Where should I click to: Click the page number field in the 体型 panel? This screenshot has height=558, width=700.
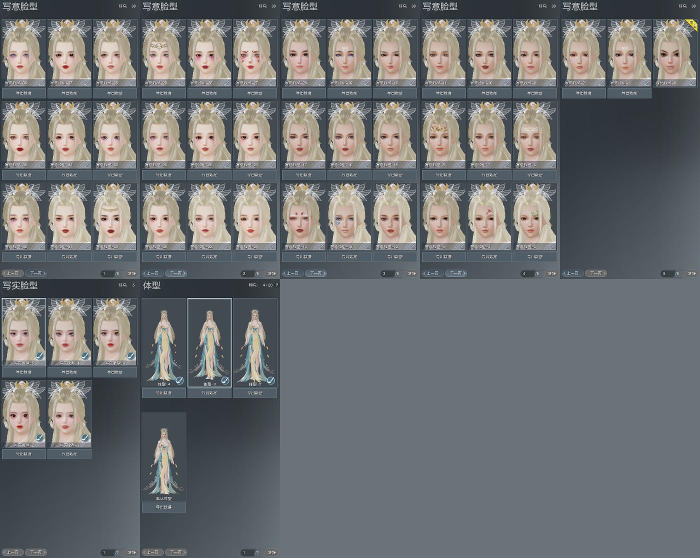247,552
